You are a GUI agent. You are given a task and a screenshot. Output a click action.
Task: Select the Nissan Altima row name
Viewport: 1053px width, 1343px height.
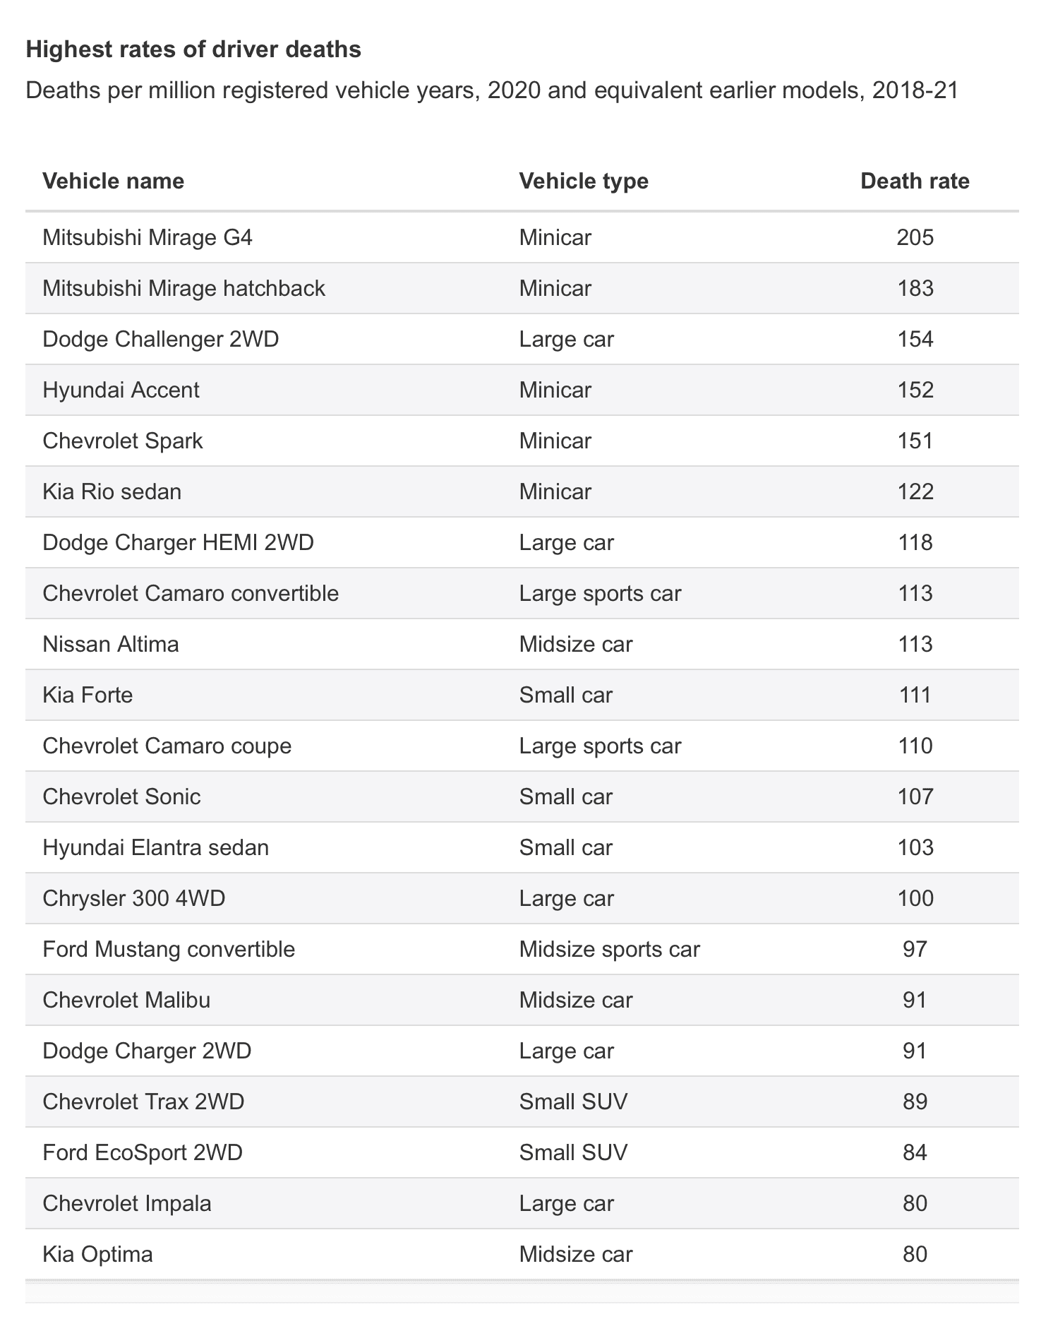click(111, 644)
